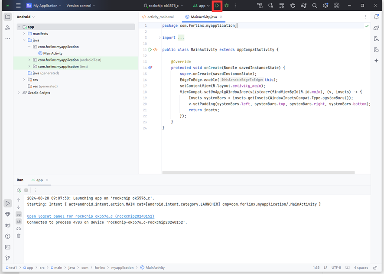Sync project with Gradle files icon
384x274 pixels.
coord(303,6)
